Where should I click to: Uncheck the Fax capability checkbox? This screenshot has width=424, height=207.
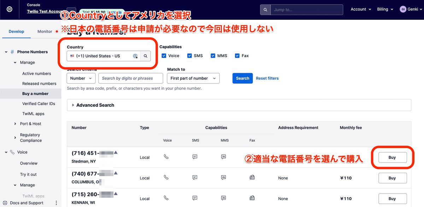click(x=237, y=56)
